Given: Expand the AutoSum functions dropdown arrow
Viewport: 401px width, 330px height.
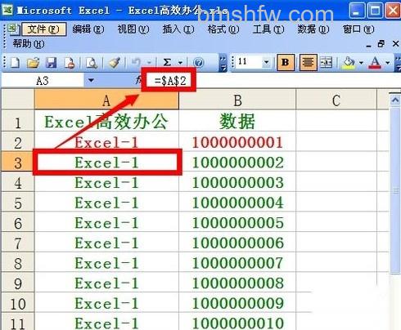Looking at the screenshot, I should 180,63.
